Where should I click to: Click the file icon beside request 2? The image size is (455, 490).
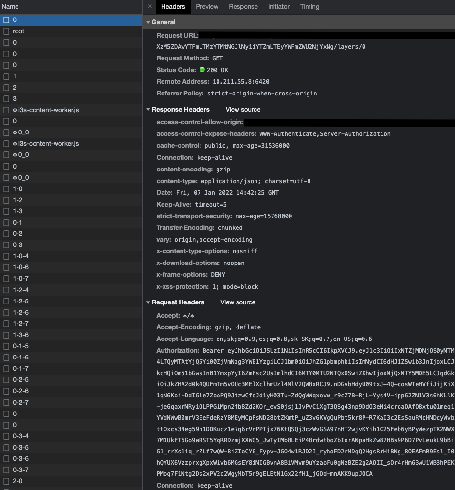pos(6,88)
